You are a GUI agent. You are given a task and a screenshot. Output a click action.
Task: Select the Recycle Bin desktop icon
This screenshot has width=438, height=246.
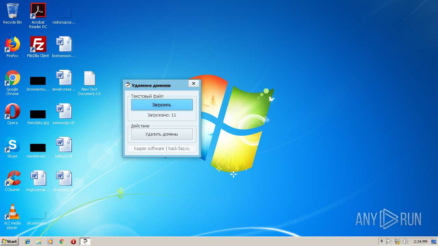(12, 14)
